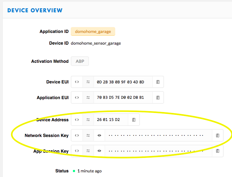Toggle code format for App Session Key
Image resolution: width=232 pixels, height=177 pixels.
[77, 151]
